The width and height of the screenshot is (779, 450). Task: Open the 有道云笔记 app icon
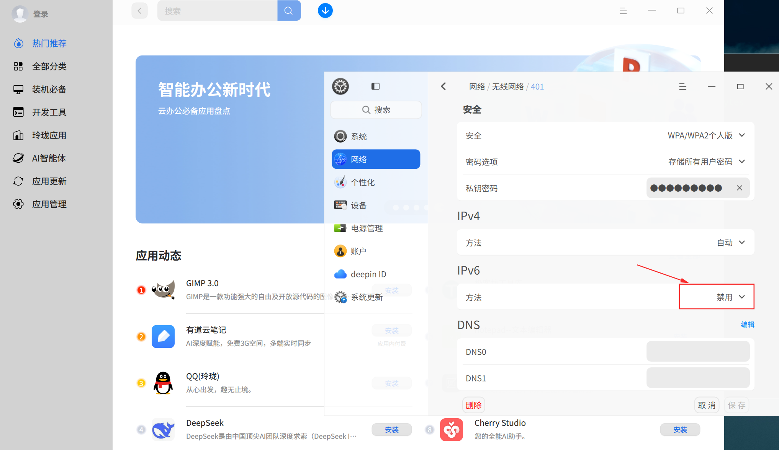pyautogui.click(x=163, y=336)
